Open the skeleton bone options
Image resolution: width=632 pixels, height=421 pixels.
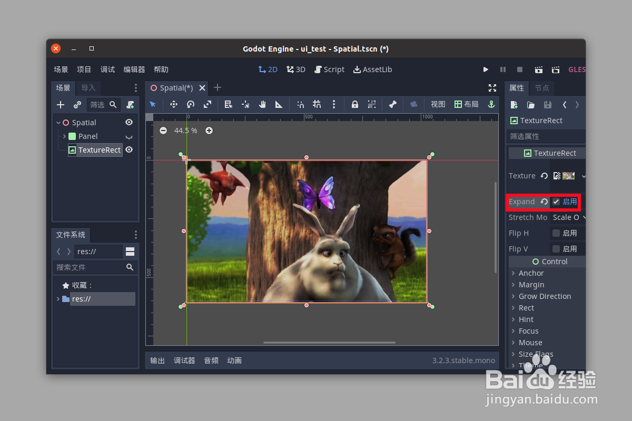[392, 104]
